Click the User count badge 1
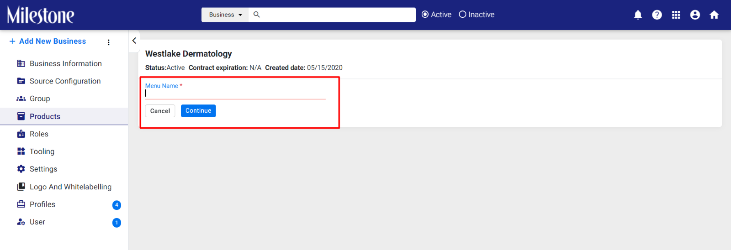Image resolution: width=731 pixels, height=250 pixels. coord(117,223)
